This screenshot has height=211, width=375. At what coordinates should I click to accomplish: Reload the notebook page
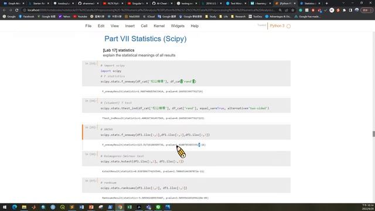coord(17,11)
